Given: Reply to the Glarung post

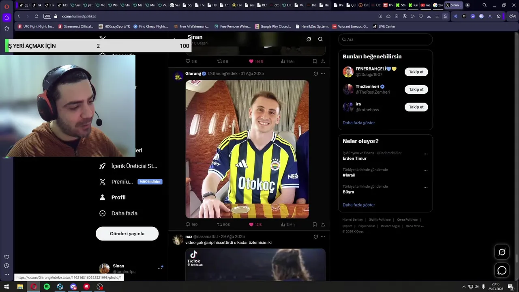Looking at the screenshot, I should point(191,224).
